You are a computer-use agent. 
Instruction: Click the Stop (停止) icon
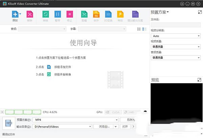pyautogui.click(x=69, y=14)
